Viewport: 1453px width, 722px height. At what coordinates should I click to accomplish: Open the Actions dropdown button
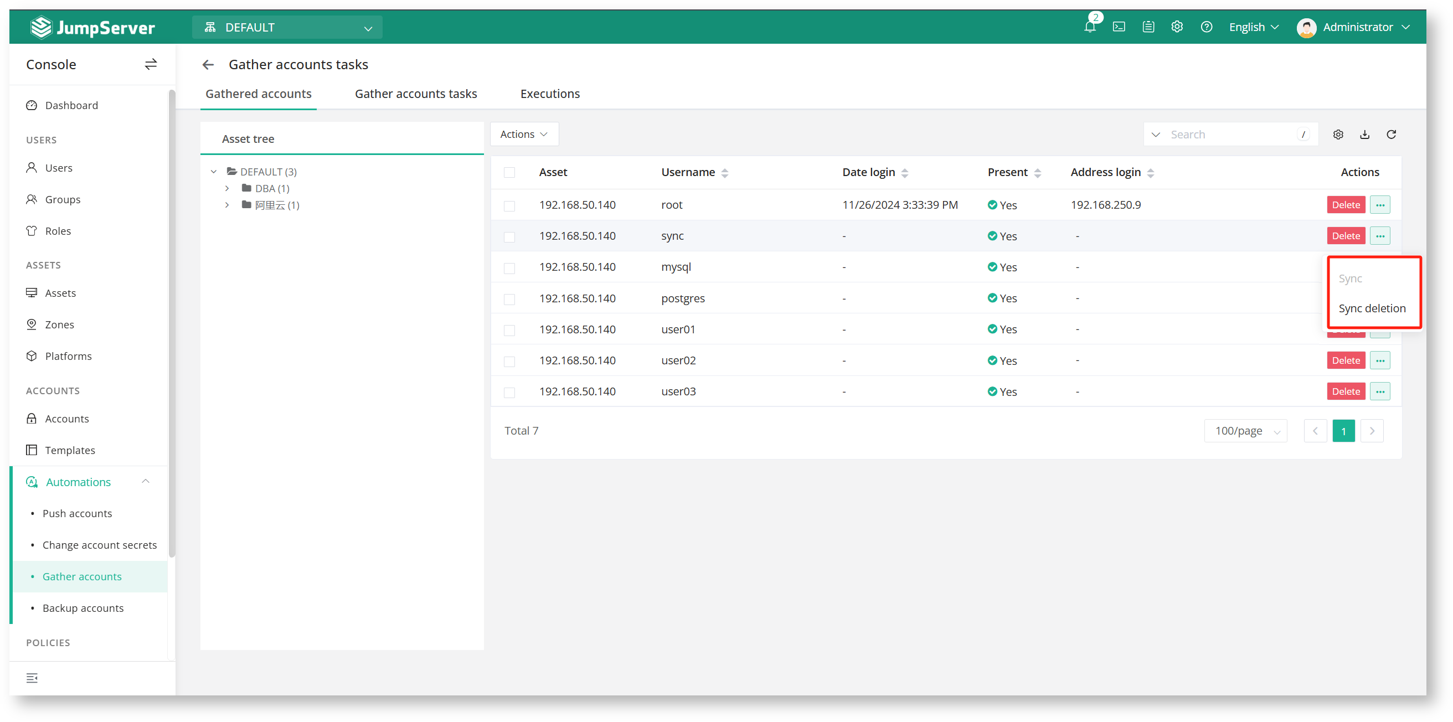pyautogui.click(x=524, y=134)
